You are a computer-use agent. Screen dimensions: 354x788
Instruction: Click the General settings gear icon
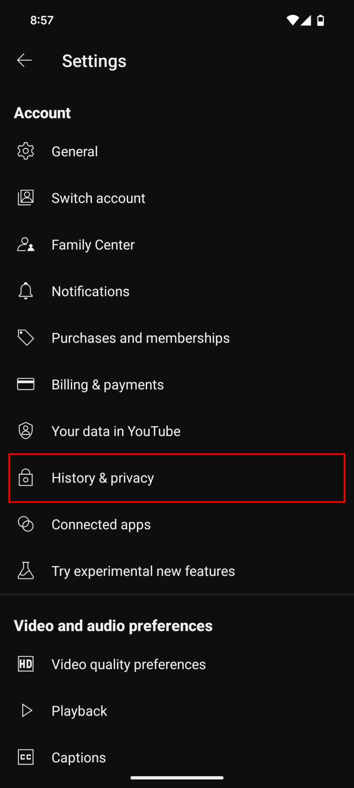[25, 151]
